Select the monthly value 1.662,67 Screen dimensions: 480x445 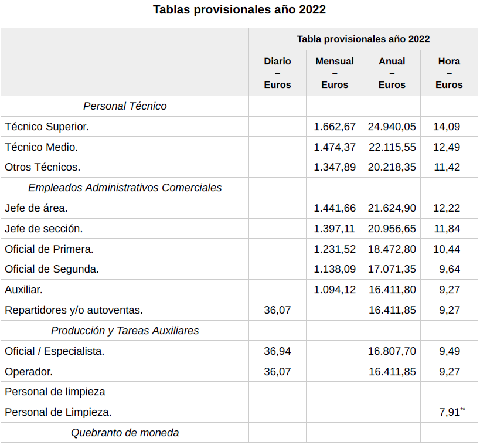pyautogui.click(x=335, y=127)
